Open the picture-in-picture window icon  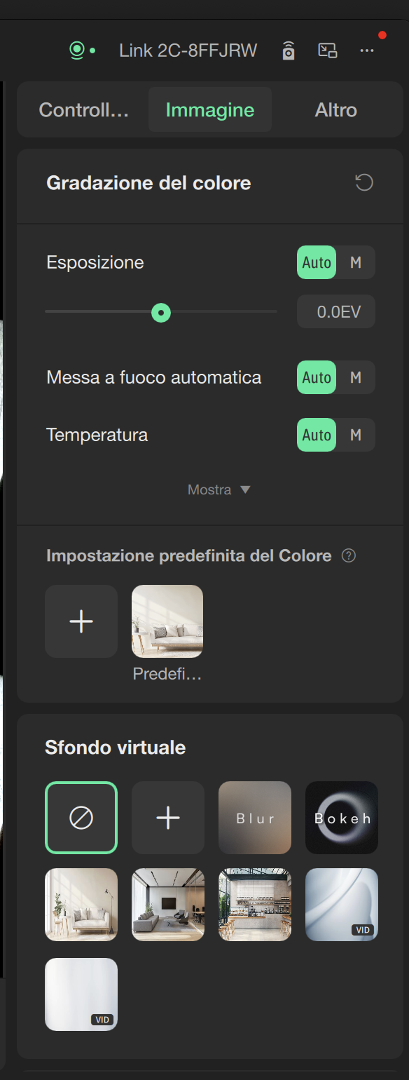(328, 50)
